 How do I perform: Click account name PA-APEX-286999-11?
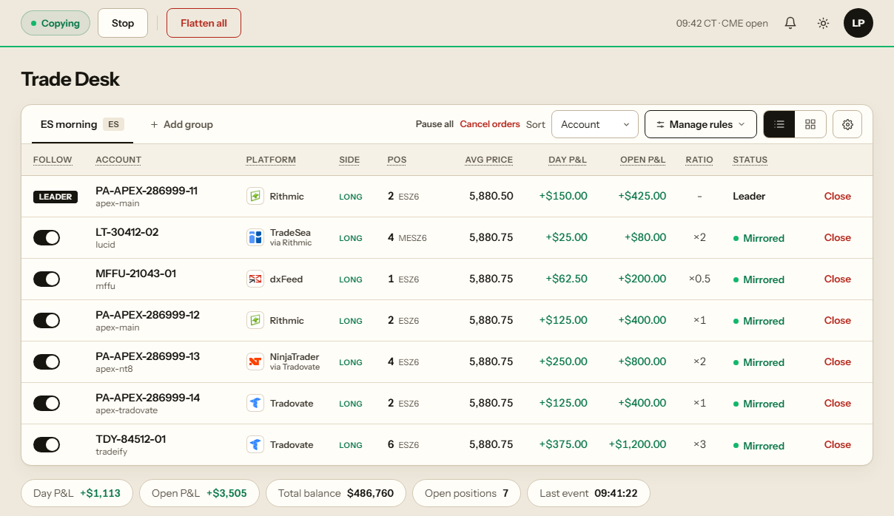[147, 191]
